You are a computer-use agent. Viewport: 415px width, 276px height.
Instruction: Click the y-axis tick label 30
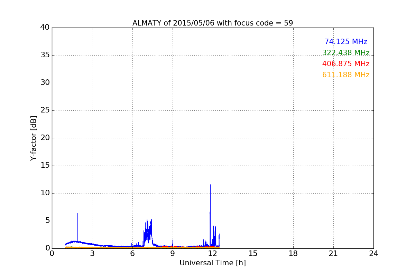(x=45, y=83)
